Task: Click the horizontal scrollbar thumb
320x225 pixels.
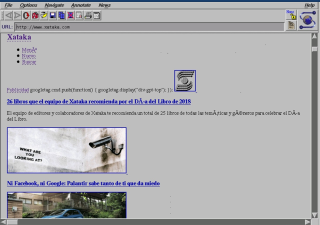Action: [x=12, y=222]
